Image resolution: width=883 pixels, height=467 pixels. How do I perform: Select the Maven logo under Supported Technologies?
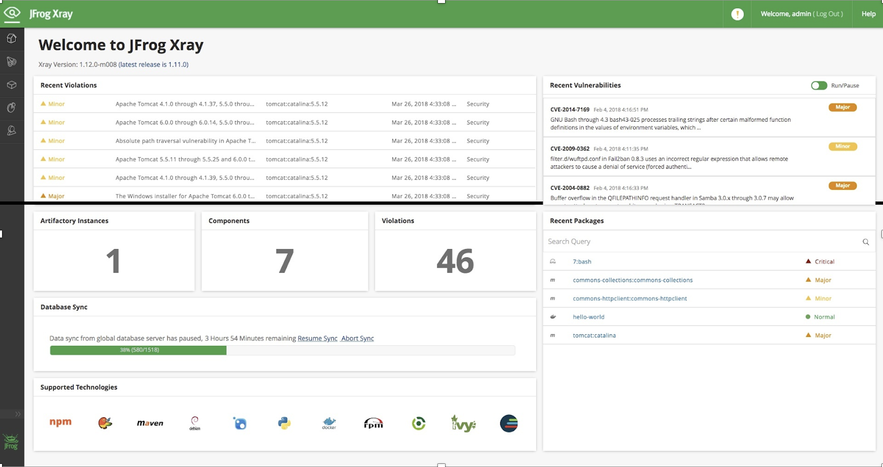(x=150, y=423)
